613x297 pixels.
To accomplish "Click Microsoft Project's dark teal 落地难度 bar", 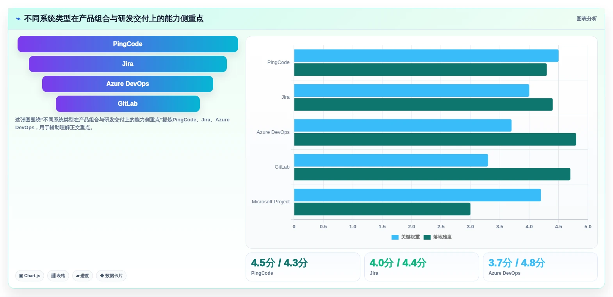I will pos(382,209).
